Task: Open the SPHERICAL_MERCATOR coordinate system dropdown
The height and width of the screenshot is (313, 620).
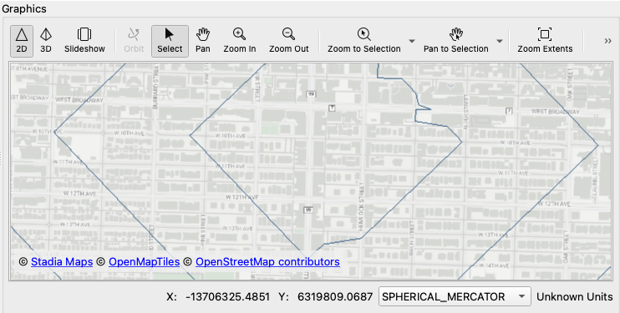Action: (455, 296)
